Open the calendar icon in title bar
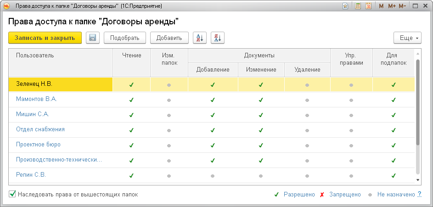The height and width of the screenshot is (207, 433). [x=368, y=6]
